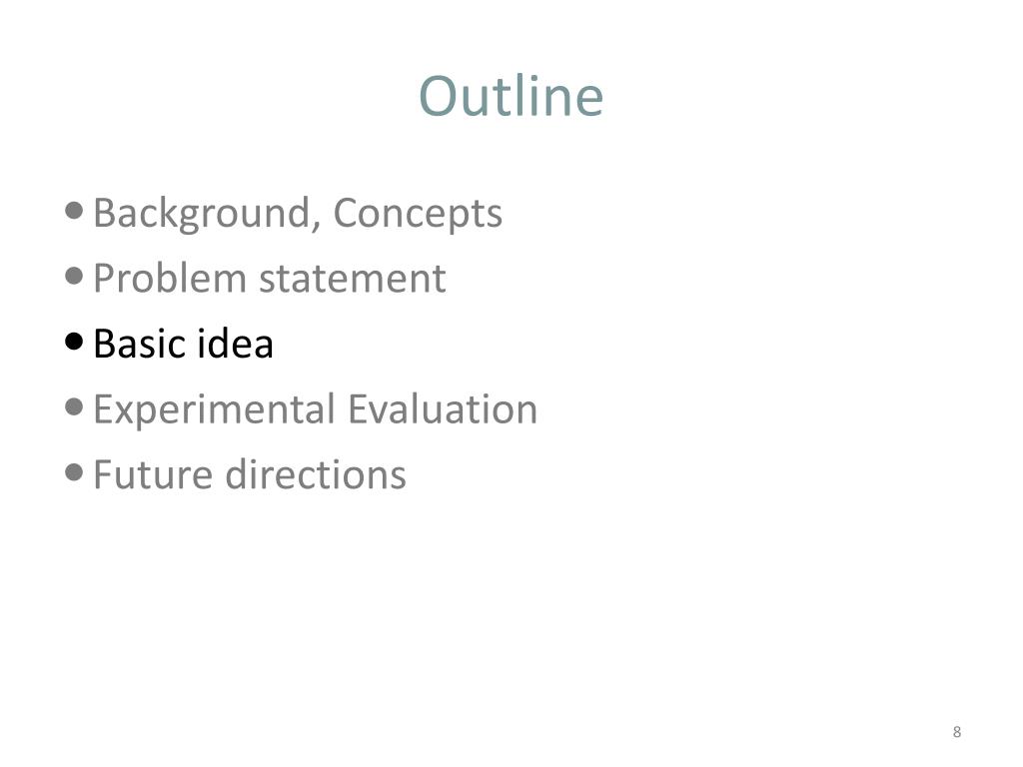
Task: Click the word Experimental in fourth bullet
Action: (x=215, y=410)
